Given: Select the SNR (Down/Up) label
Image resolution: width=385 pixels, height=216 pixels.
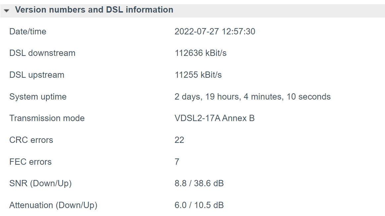Looking at the screenshot, I should [x=40, y=184].
